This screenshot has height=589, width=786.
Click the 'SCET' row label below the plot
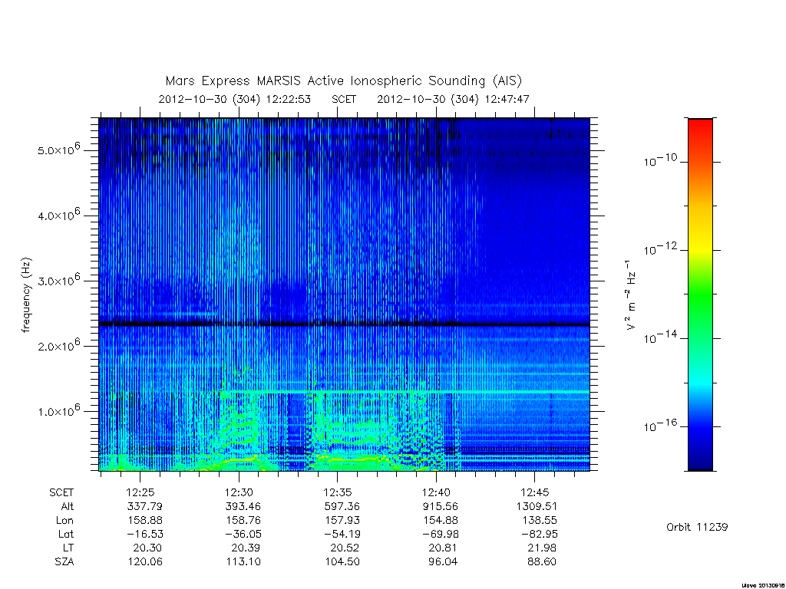tap(61, 492)
